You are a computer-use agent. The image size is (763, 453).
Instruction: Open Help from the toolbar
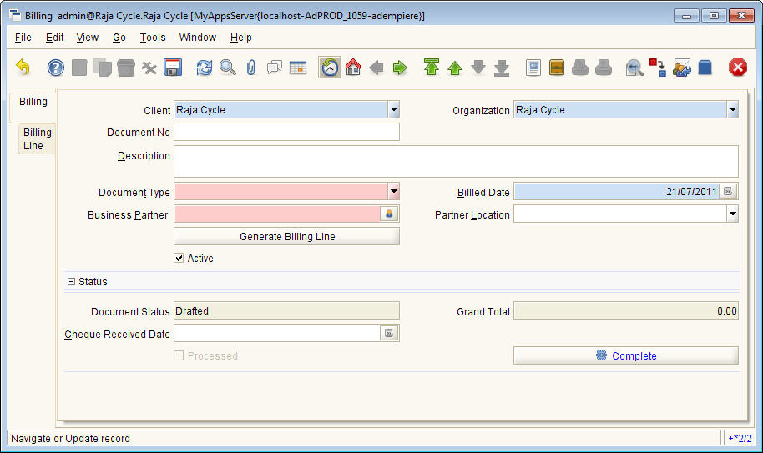pyautogui.click(x=55, y=68)
